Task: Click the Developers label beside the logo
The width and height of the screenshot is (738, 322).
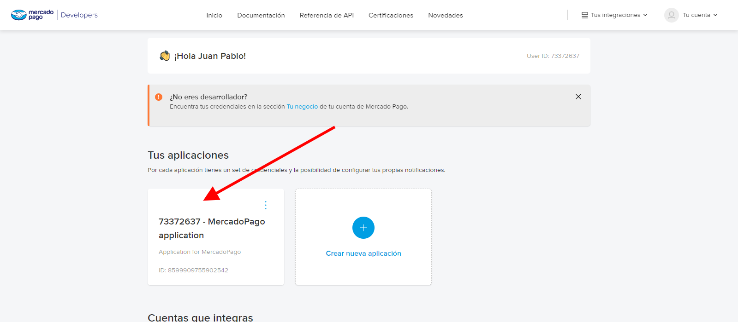Action: (x=79, y=15)
